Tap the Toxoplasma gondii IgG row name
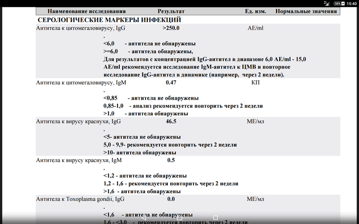The image size is (359, 224). (80, 199)
